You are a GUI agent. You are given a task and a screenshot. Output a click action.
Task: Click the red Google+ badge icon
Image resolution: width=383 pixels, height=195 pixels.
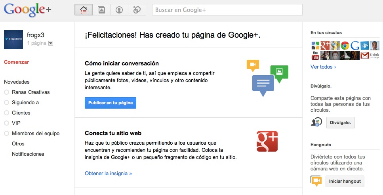pos(267,141)
